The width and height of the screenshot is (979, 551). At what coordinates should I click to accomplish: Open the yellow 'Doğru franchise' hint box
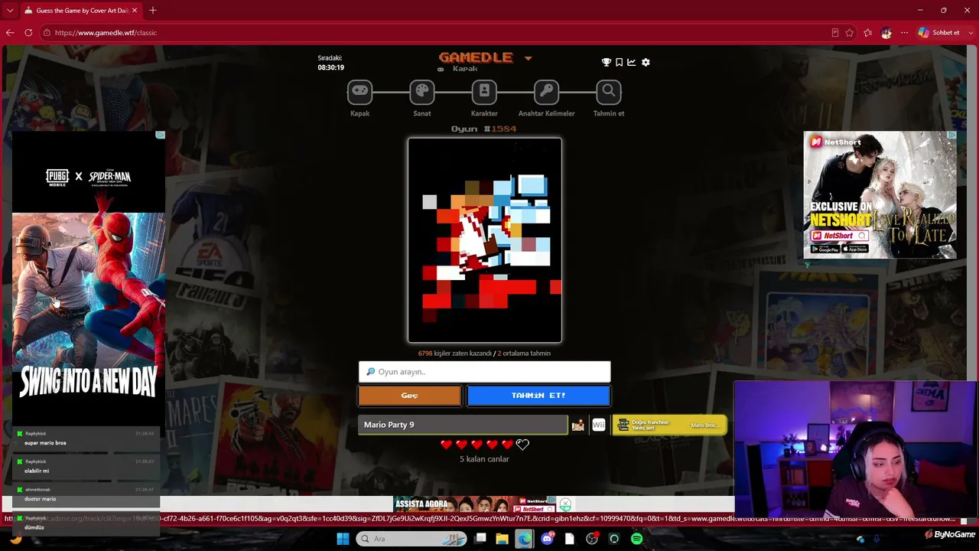669,425
